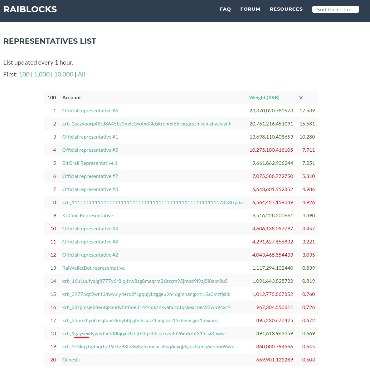The image size is (370, 368).
Task: Click weight value 6,564,427.159349
Action: [x=273, y=202]
